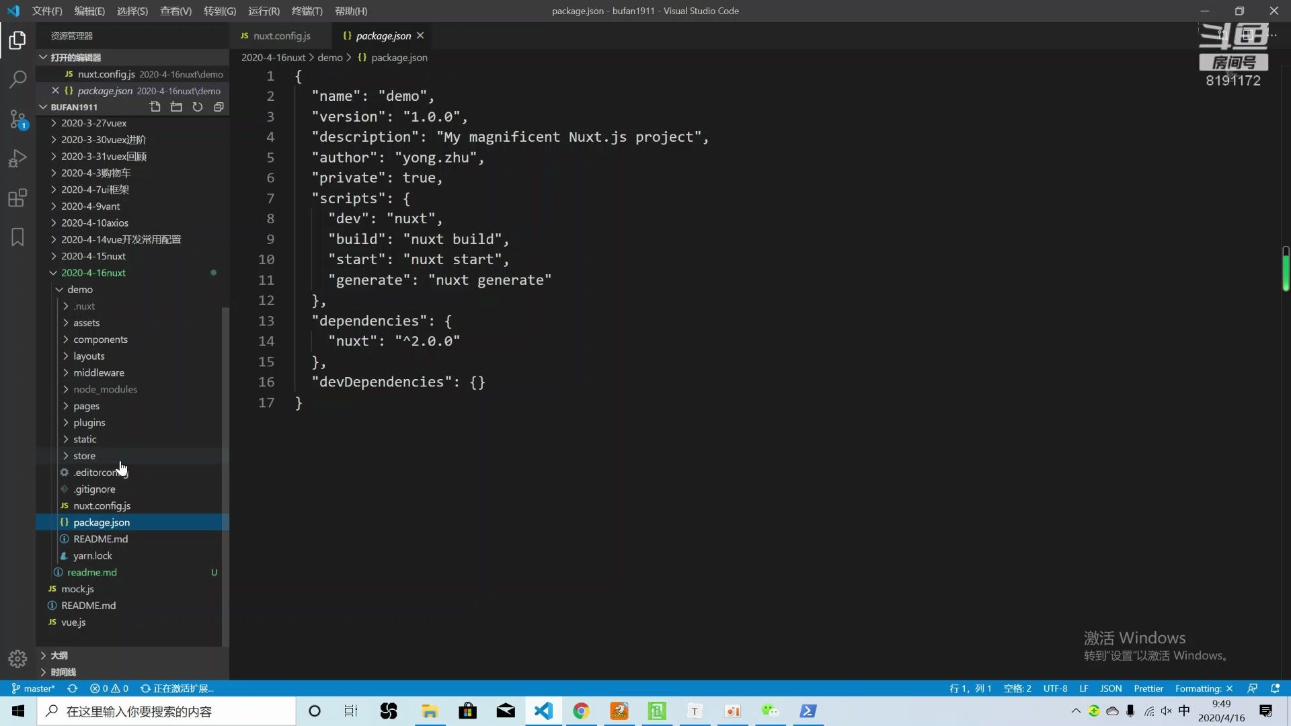Switch to the nuxt.config.js tab
This screenshot has width=1291, height=726.
[x=282, y=36]
